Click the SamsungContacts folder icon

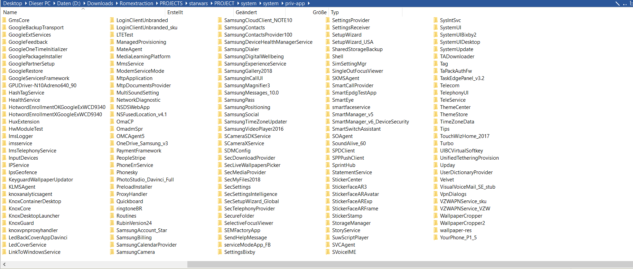tap(220, 27)
